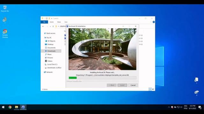Show hidden system tray icons
Viewport: 204px width, 114px height.
point(169,107)
